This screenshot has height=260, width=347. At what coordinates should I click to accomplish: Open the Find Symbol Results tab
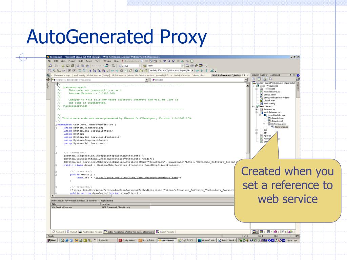pos(90,232)
